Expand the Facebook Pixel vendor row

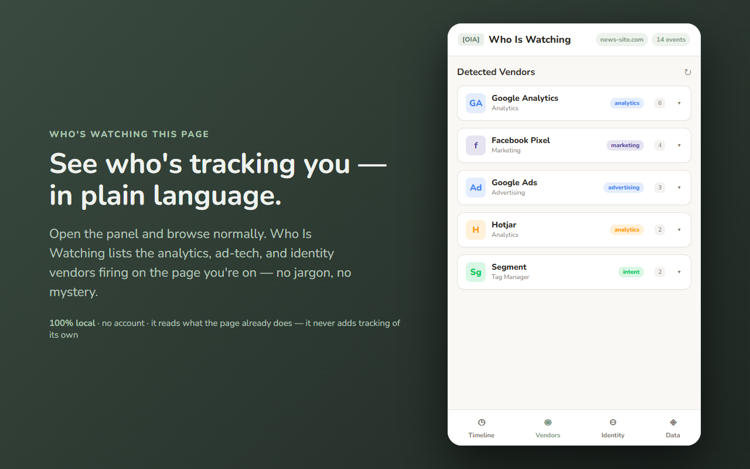679,145
